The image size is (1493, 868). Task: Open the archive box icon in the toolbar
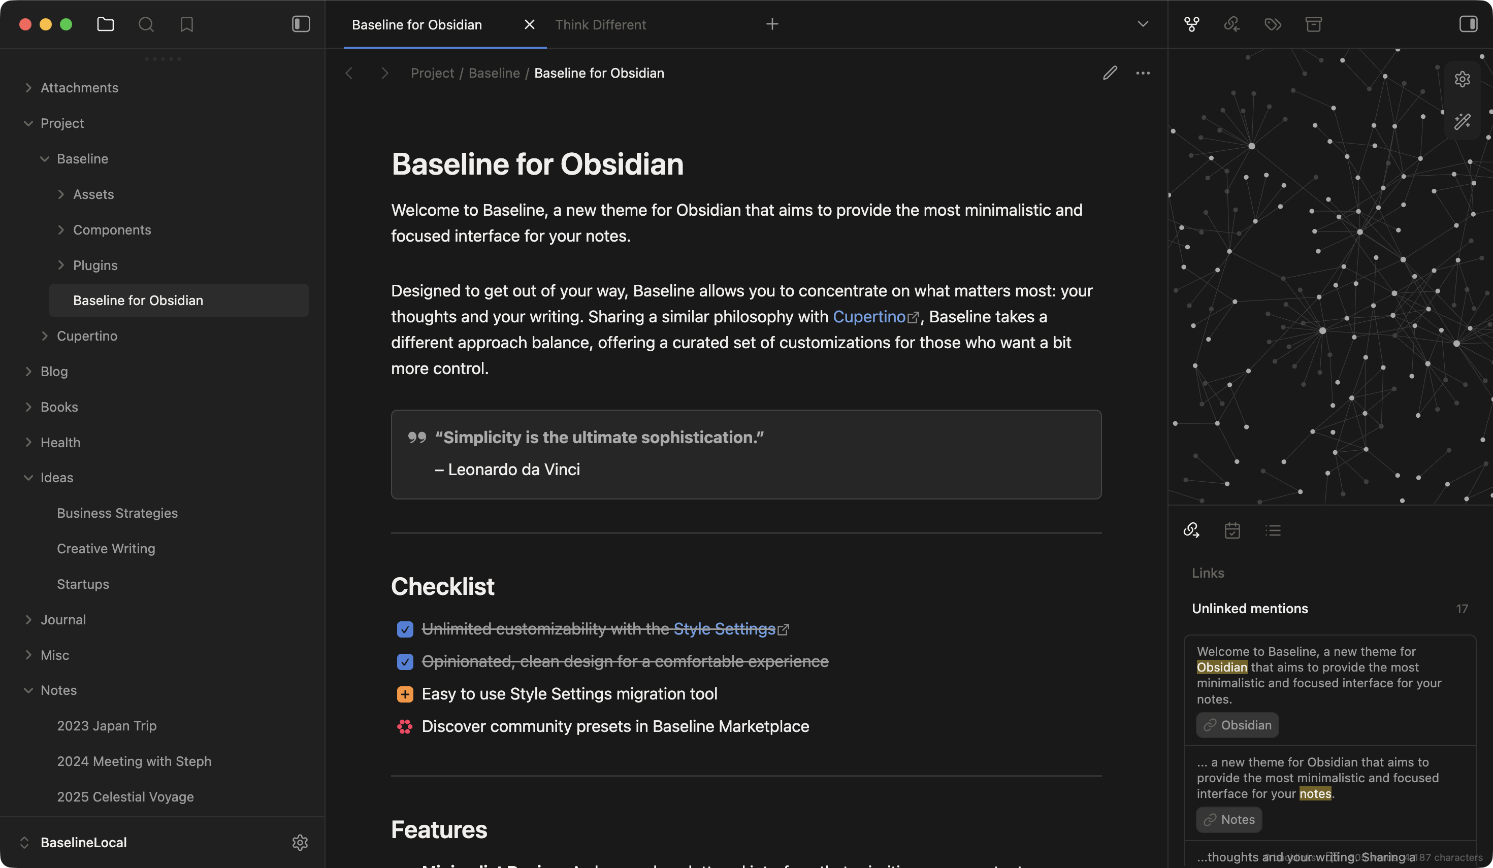pyautogui.click(x=1313, y=24)
